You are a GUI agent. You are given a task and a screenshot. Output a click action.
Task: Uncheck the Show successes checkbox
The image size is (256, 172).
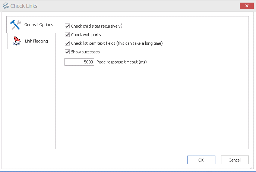pyautogui.click(x=67, y=52)
